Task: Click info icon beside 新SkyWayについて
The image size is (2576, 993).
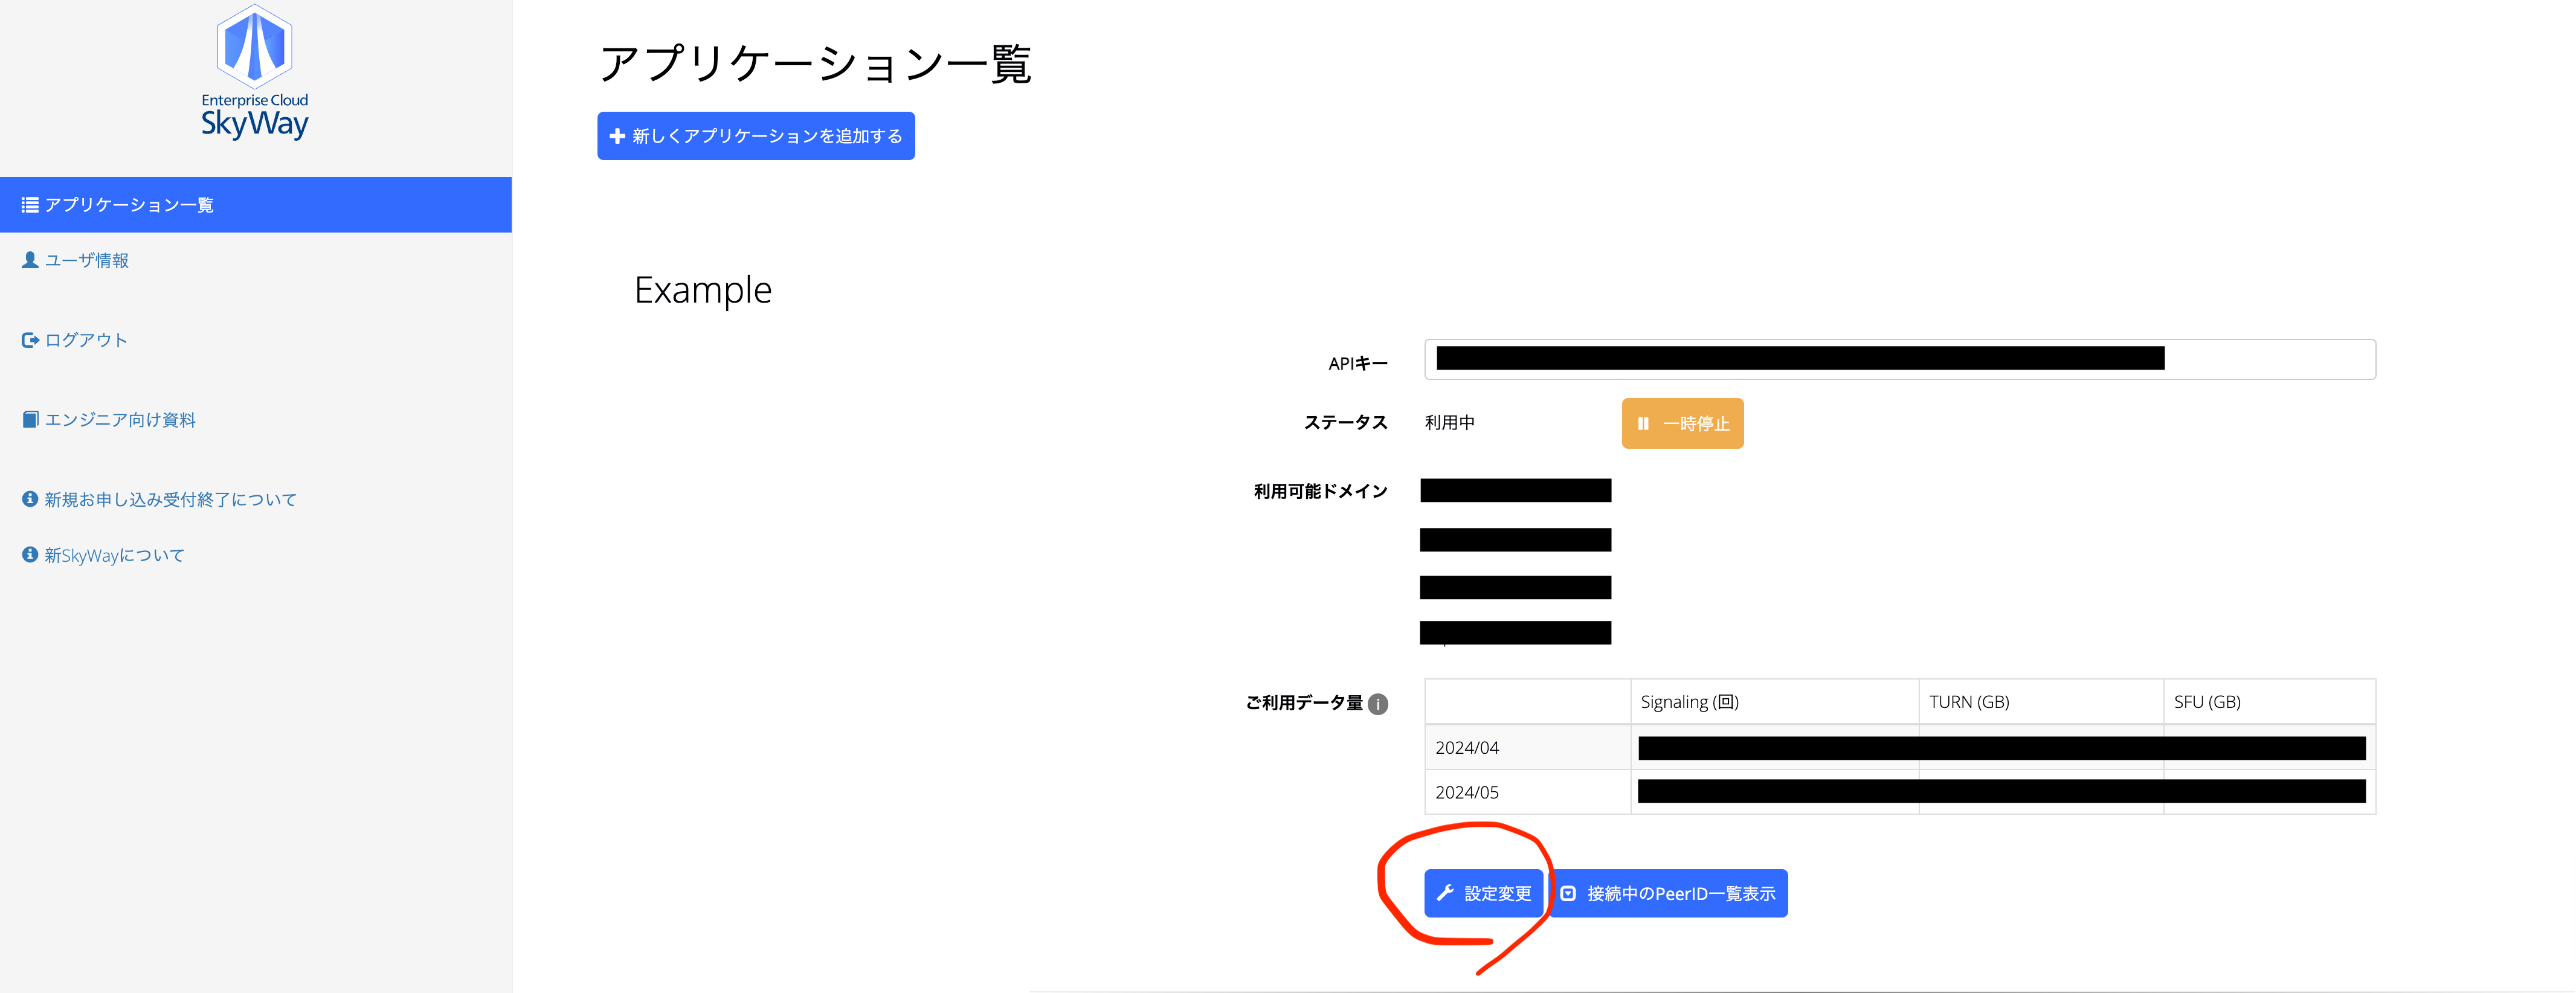Action: (30, 555)
